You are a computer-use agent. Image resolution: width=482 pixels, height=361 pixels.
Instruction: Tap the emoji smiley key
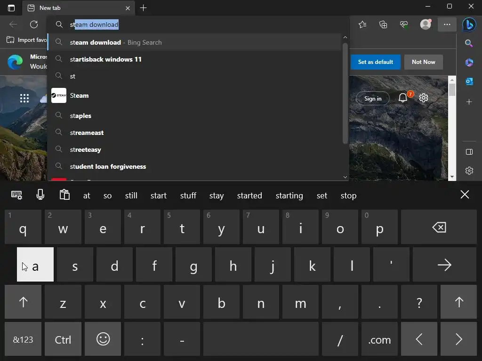[103, 339]
